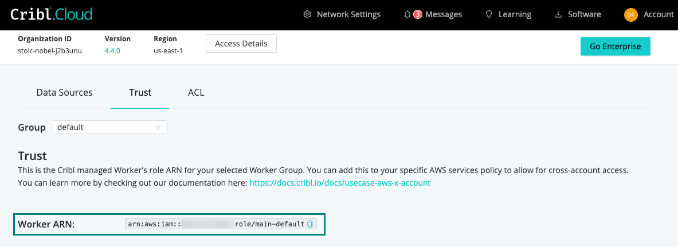Screen dimensions: 678x247
Task: Click the Learning lightbulb icon
Action: coord(489,14)
